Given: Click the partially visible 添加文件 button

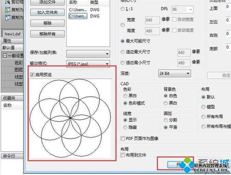Looking at the screenshot, I should 47,2.
